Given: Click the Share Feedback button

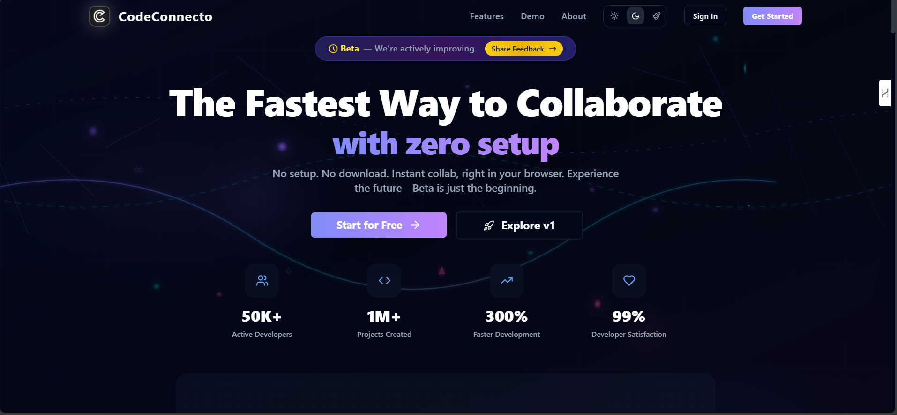Looking at the screenshot, I should pos(523,49).
